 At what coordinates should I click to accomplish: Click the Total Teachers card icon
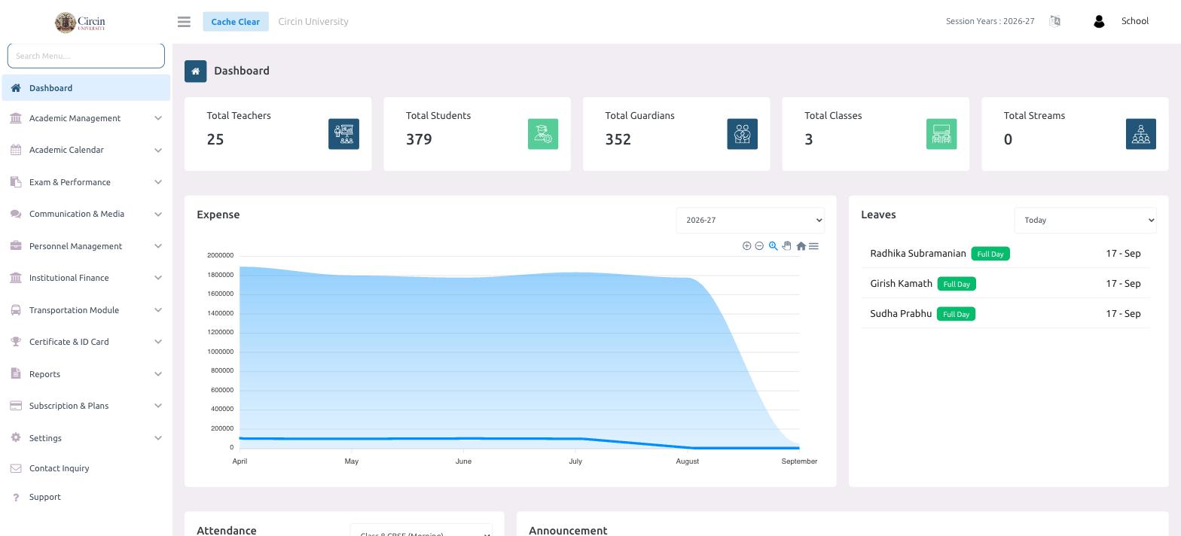(343, 134)
